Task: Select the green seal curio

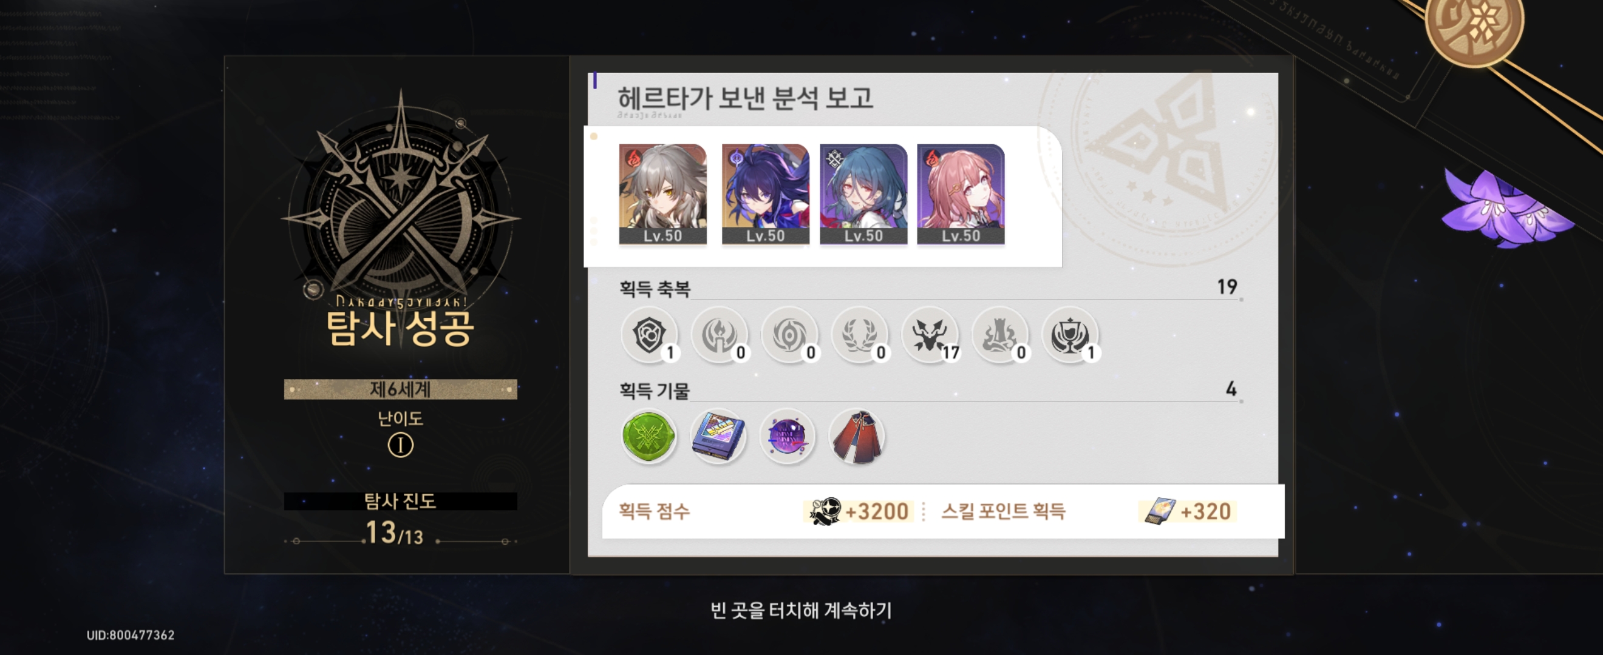Action: click(649, 436)
